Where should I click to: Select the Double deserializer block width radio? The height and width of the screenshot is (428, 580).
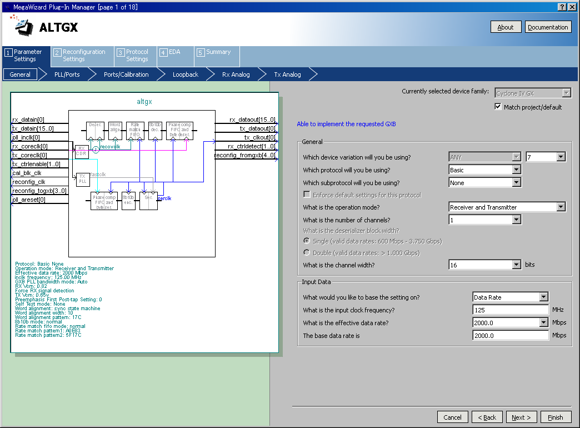[x=306, y=253]
